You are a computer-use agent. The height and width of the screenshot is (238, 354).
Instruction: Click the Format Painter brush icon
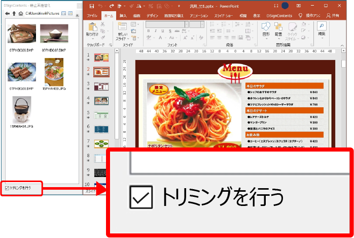pyautogui.click(x=103, y=37)
